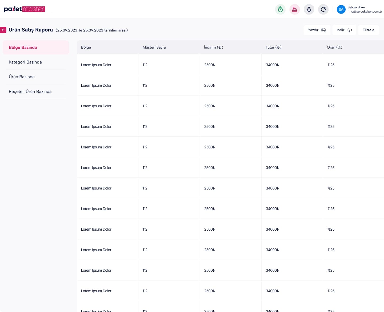Click the Müşteri Sayısı column header
Screen dimensions: 384x312
154,47
